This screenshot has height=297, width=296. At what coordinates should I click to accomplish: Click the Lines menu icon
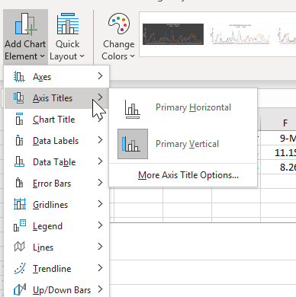pos(19,247)
